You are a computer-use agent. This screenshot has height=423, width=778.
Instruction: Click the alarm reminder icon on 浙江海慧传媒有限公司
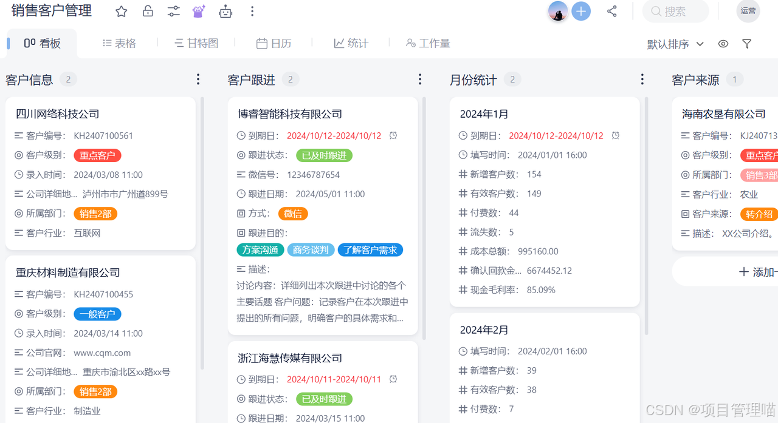(393, 379)
